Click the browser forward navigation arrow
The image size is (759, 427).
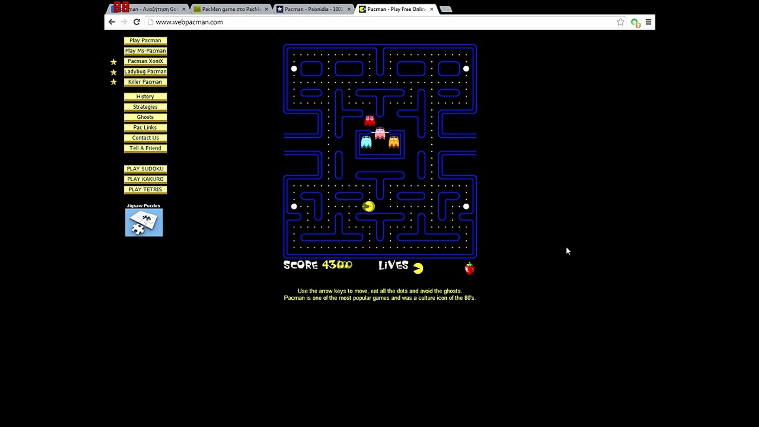tap(124, 22)
